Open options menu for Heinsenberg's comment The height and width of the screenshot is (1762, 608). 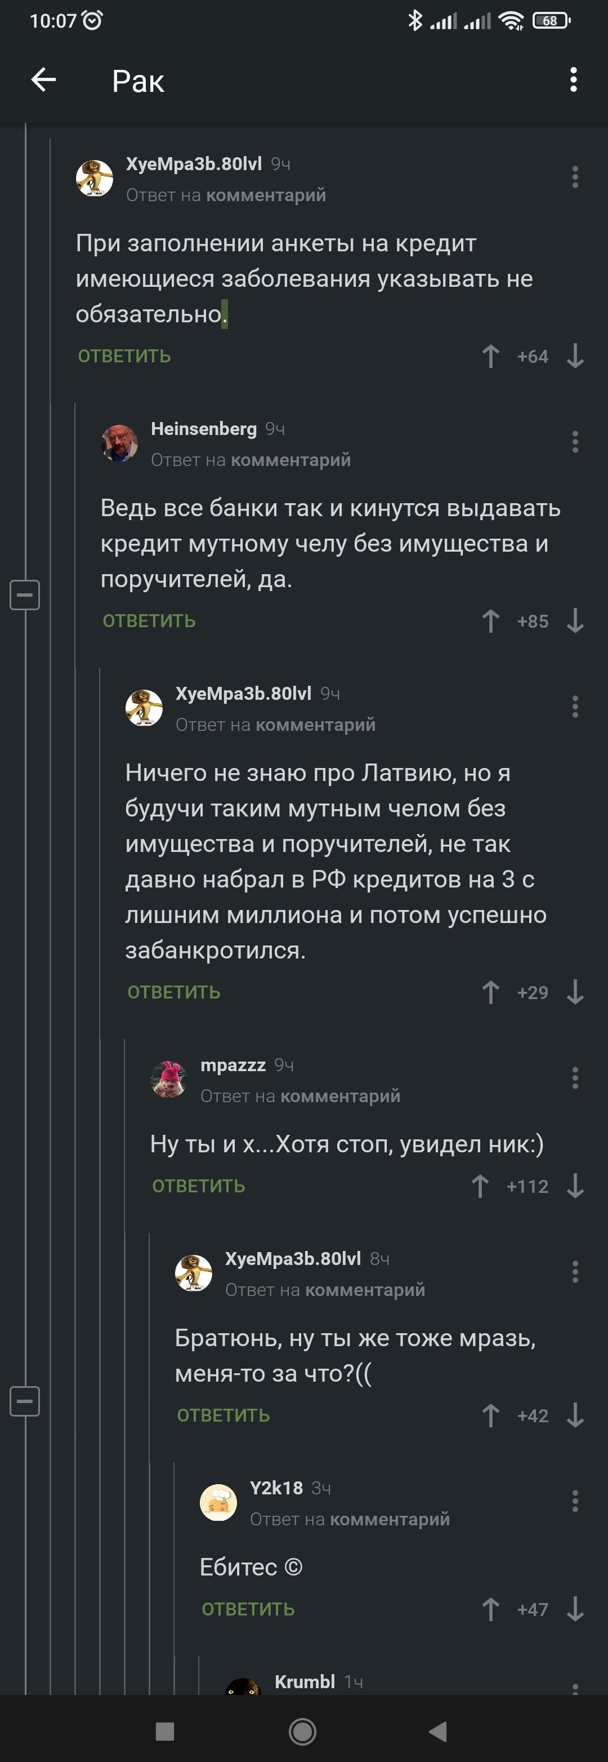pos(575,442)
